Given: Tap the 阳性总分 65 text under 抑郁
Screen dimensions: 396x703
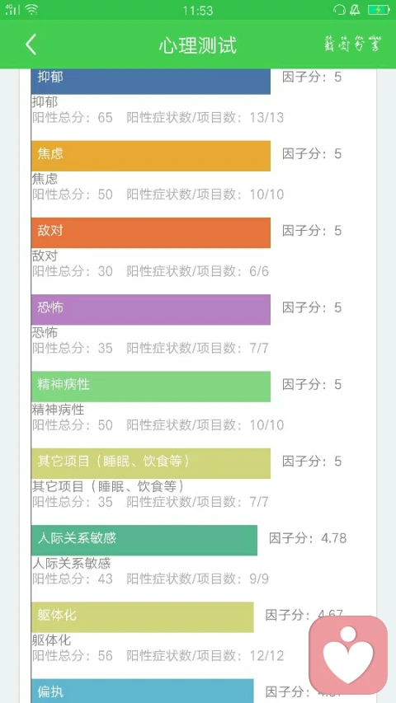Looking at the screenshot, I should pyautogui.click(x=73, y=118).
